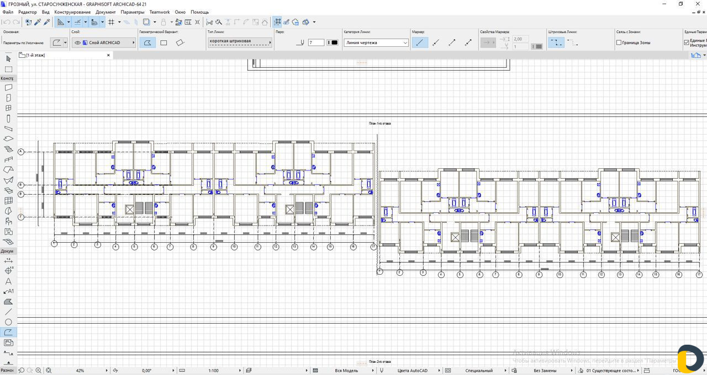Select the Arc/Circle tool
The image size is (707, 375).
click(8, 322)
